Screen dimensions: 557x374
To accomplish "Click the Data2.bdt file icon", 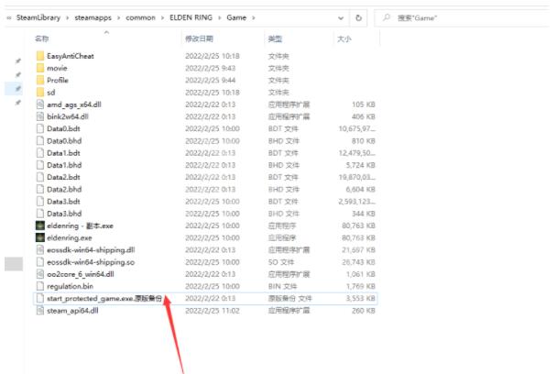I will [40, 177].
